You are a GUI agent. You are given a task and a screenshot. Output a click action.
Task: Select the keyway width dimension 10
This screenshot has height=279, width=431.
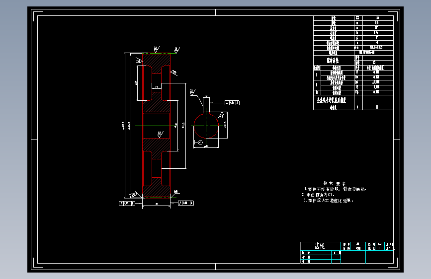(206, 96)
